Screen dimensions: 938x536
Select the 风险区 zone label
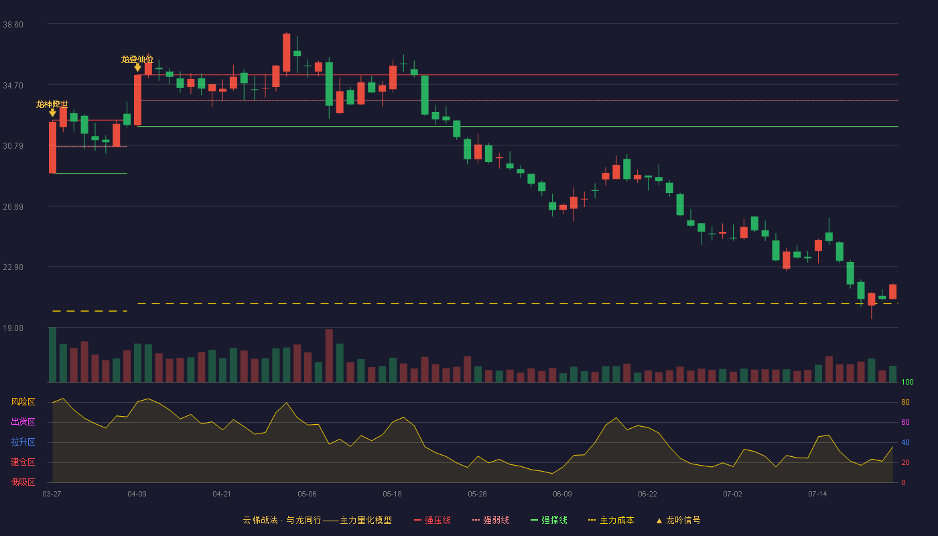coord(23,402)
